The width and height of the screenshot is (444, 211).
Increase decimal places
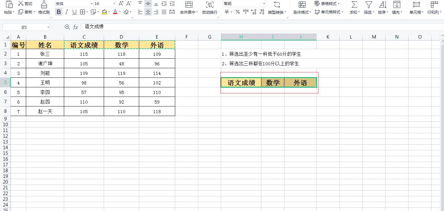tap(254, 12)
